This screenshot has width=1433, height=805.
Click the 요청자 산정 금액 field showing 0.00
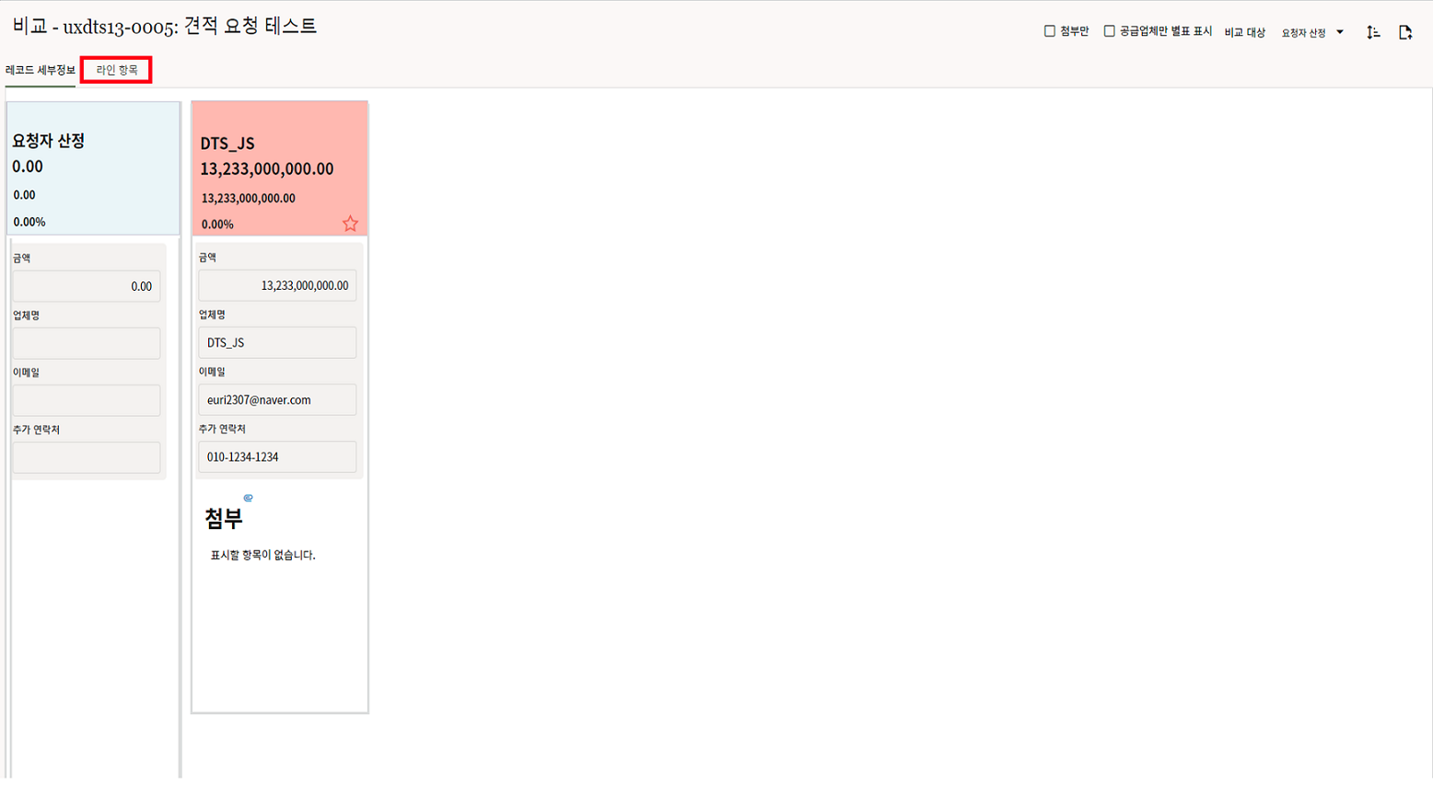coord(87,286)
